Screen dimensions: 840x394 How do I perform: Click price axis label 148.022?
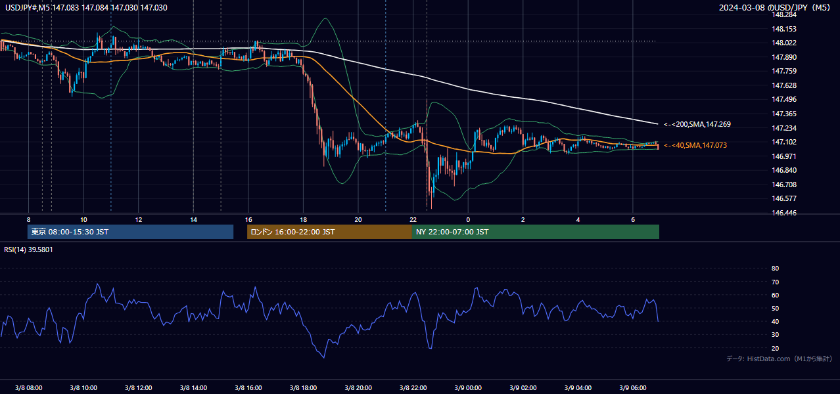tap(783, 43)
